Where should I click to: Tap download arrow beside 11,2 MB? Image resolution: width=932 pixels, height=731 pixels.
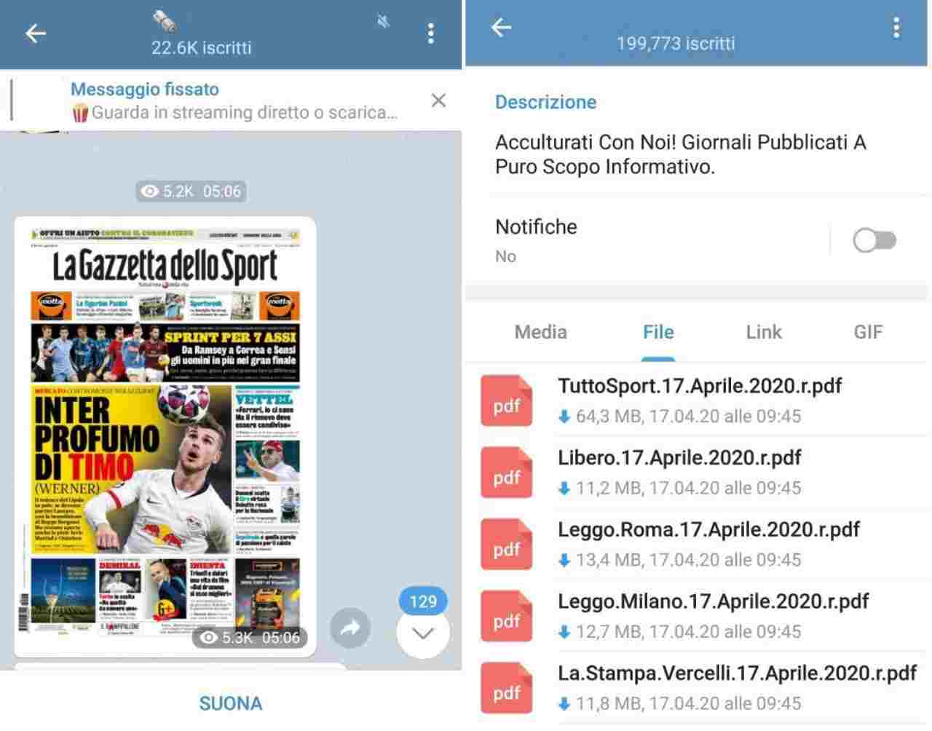tap(564, 489)
